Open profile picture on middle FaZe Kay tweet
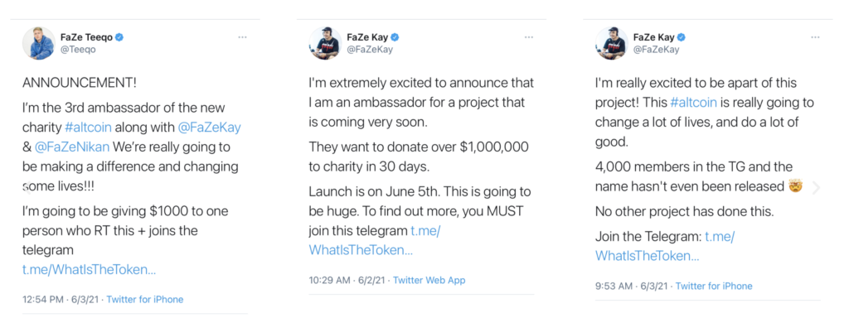Image resolution: width=849 pixels, height=318 pixels. pyautogui.click(x=325, y=43)
